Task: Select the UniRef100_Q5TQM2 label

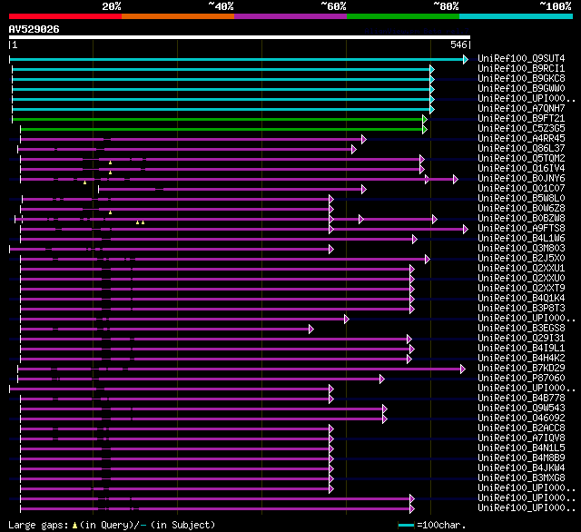Action: pos(521,158)
